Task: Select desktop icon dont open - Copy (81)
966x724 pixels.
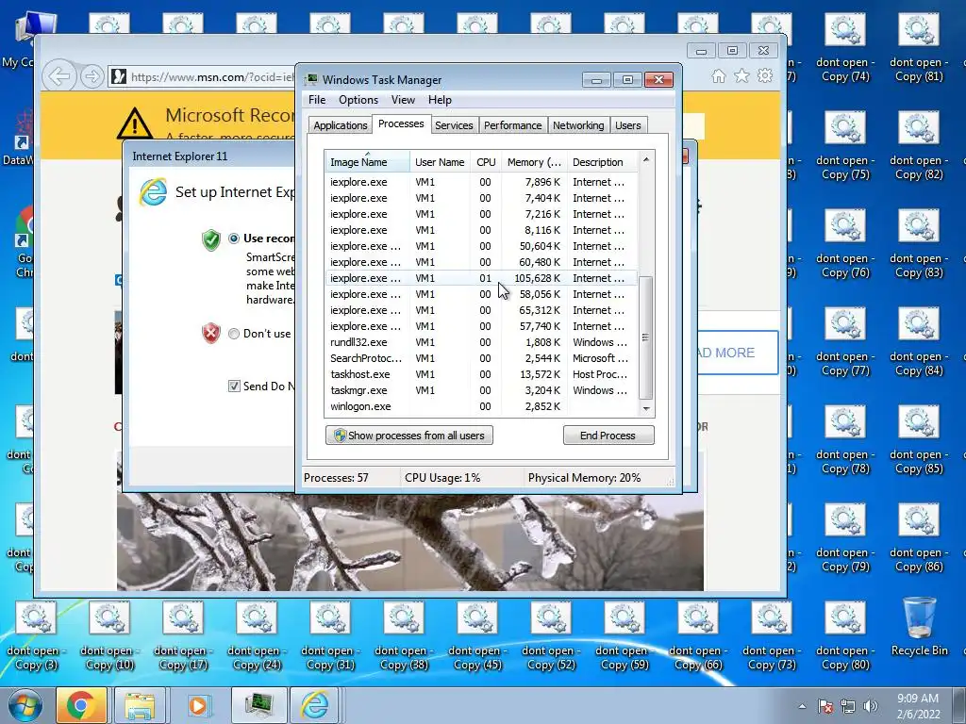Action: click(x=919, y=49)
